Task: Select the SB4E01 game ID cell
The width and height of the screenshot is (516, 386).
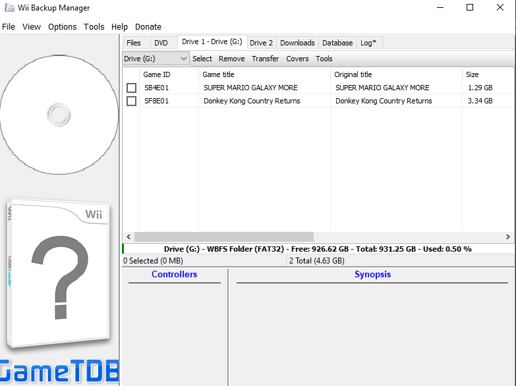Action: pos(157,88)
